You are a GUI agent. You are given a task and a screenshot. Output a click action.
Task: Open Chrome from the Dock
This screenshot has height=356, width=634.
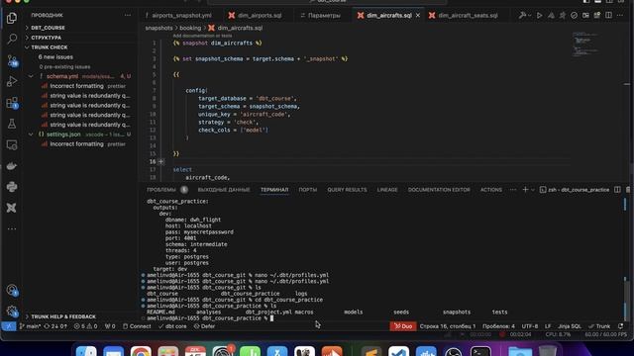click(141, 351)
